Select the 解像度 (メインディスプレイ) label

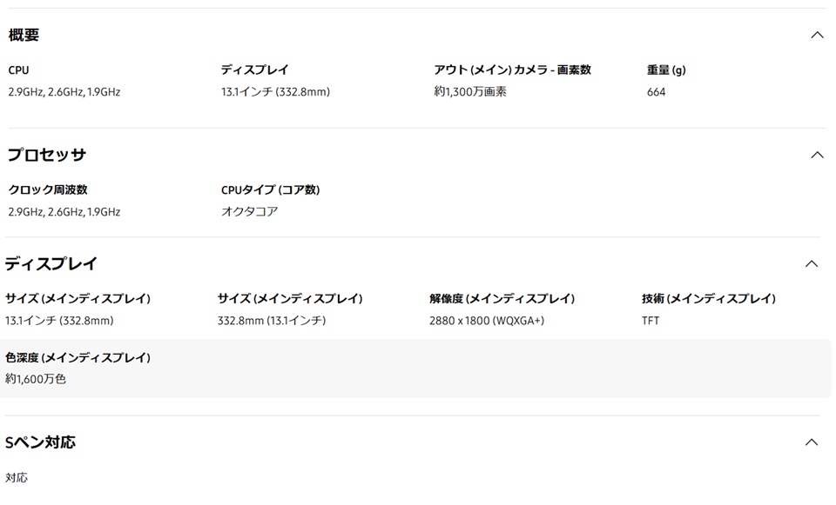click(x=502, y=299)
